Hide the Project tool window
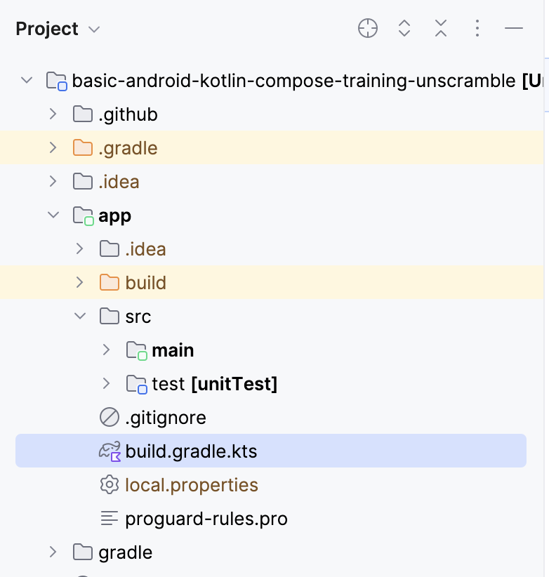The height and width of the screenshot is (577, 549). point(514,29)
